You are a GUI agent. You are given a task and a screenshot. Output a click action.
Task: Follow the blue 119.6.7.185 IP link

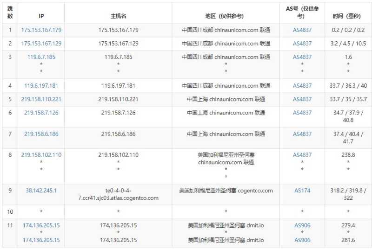[41, 57]
